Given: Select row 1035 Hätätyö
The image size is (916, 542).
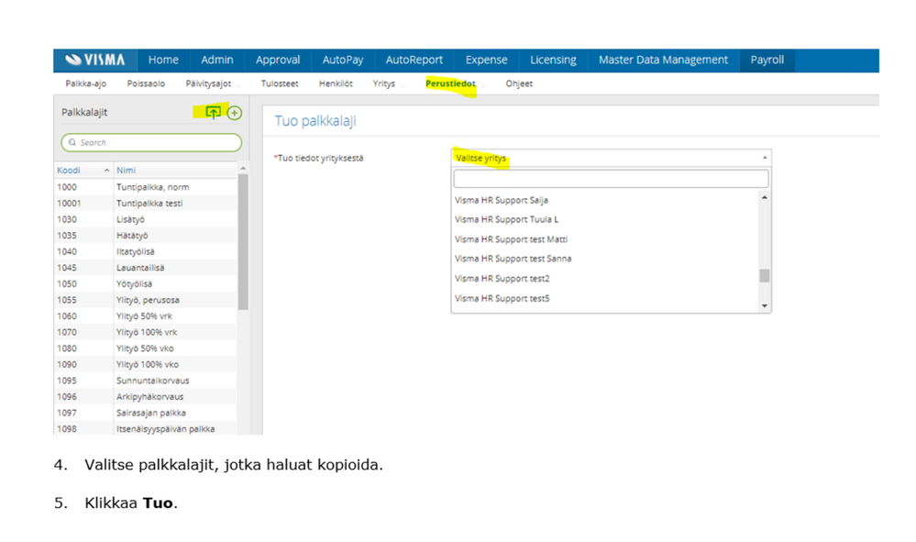Looking at the screenshot, I should pos(146,236).
